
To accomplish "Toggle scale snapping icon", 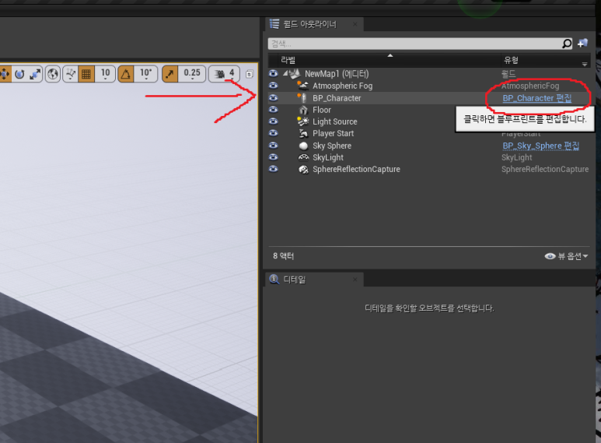I will tap(169, 74).
